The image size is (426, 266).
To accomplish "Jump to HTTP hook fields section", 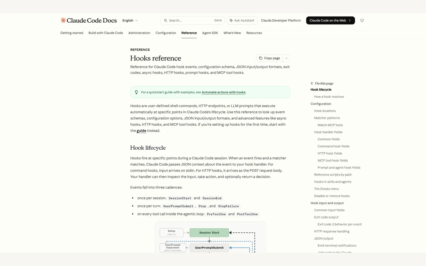I will pyautogui.click(x=330, y=154).
